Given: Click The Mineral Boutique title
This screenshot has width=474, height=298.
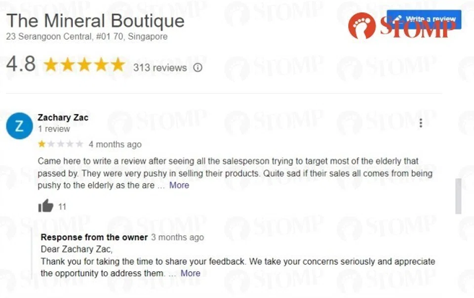Looking at the screenshot, I should coord(95,21).
